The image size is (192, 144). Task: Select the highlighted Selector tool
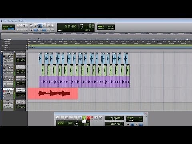[40, 26]
